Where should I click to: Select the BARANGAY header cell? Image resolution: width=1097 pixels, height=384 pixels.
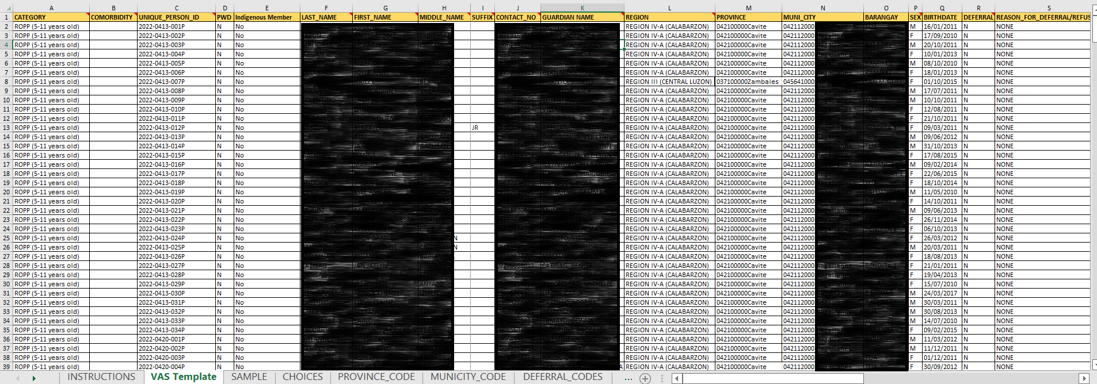click(x=886, y=17)
